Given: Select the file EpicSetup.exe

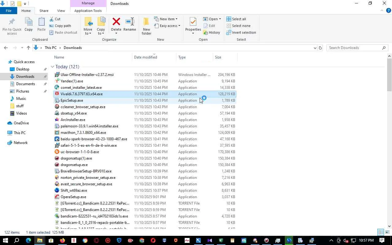Looking at the screenshot, I should [145, 100].
